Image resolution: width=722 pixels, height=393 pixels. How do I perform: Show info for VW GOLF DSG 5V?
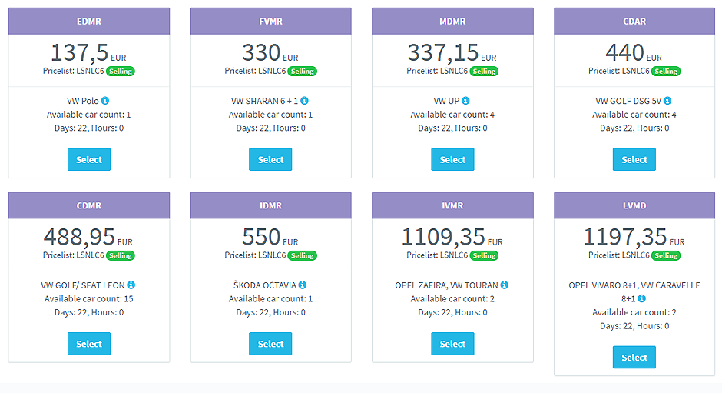coord(667,101)
